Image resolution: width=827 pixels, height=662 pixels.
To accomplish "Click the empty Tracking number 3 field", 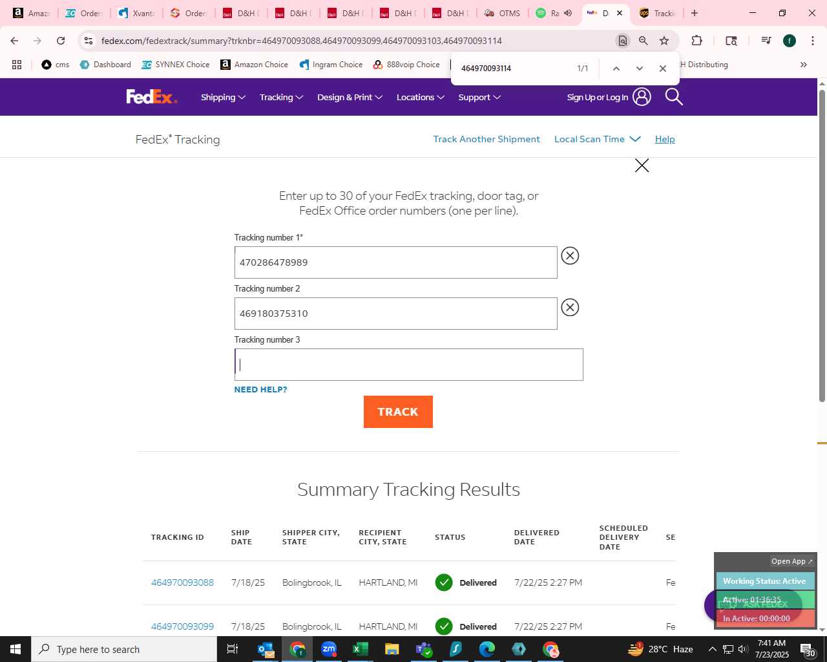I will coord(408,365).
